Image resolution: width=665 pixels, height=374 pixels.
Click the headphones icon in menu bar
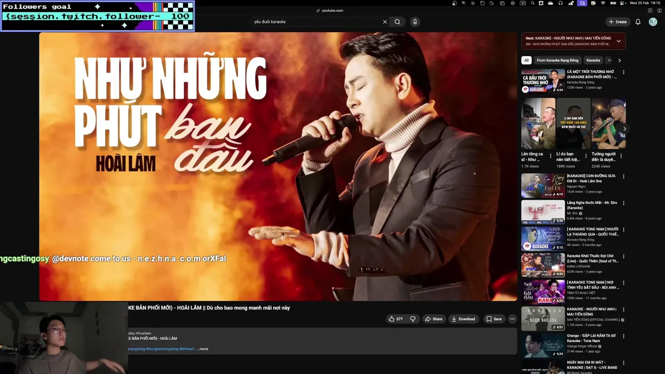click(x=561, y=3)
